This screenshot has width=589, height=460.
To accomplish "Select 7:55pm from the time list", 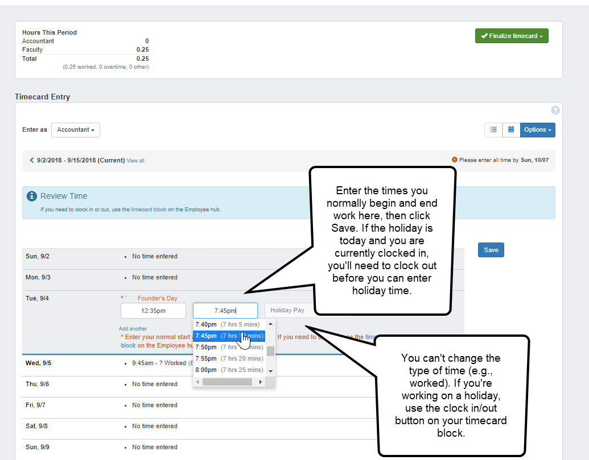I will [229, 358].
